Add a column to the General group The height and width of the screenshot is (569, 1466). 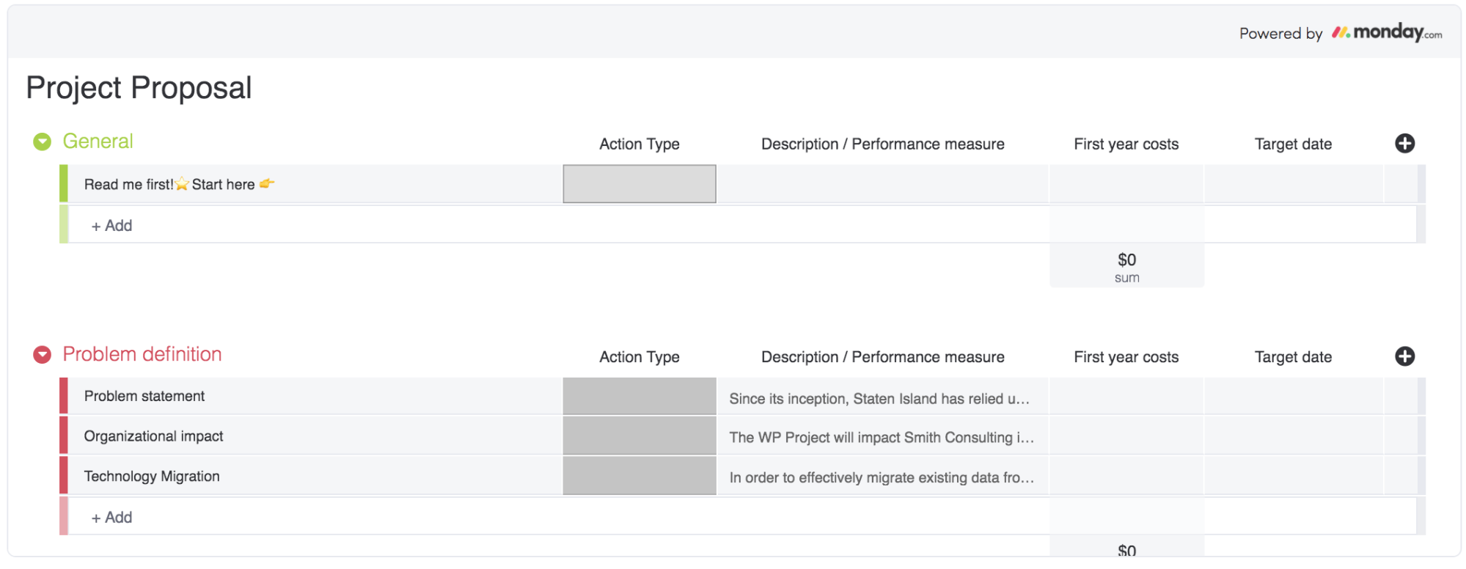pyautogui.click(x=1404, y=144)
